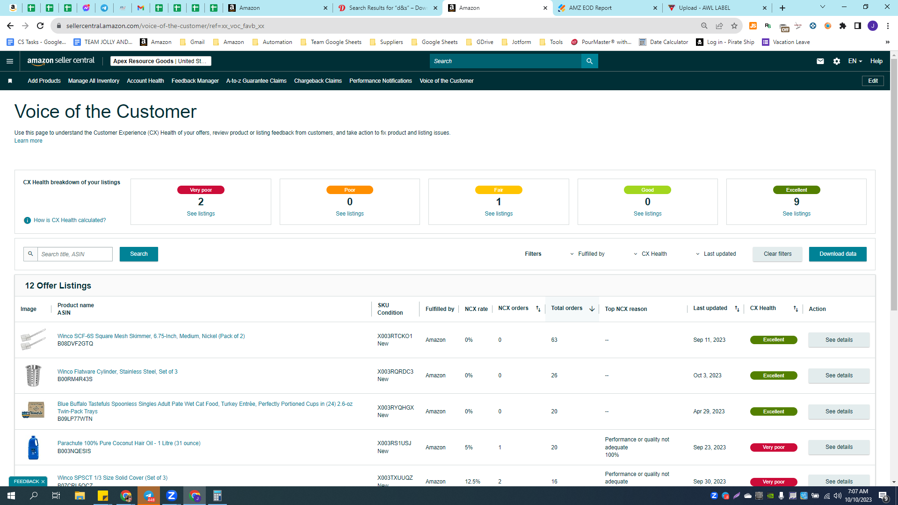This screenshot has width=898, height=505.
Task: Click the Search title, ASIN input field
Action: [x=75, y=254]
